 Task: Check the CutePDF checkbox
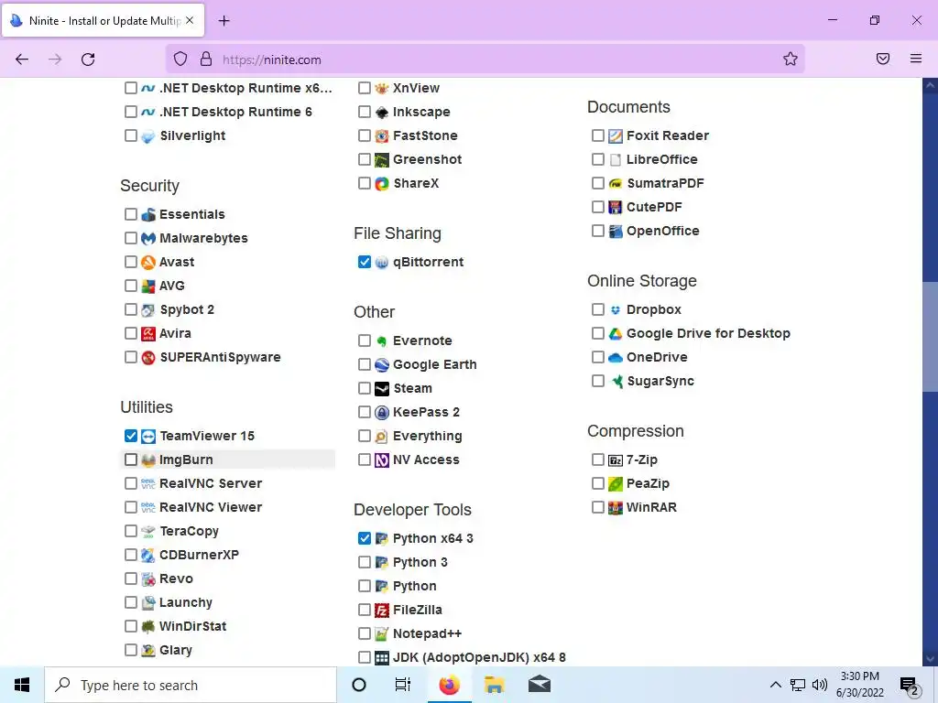[x=597, y=207]
